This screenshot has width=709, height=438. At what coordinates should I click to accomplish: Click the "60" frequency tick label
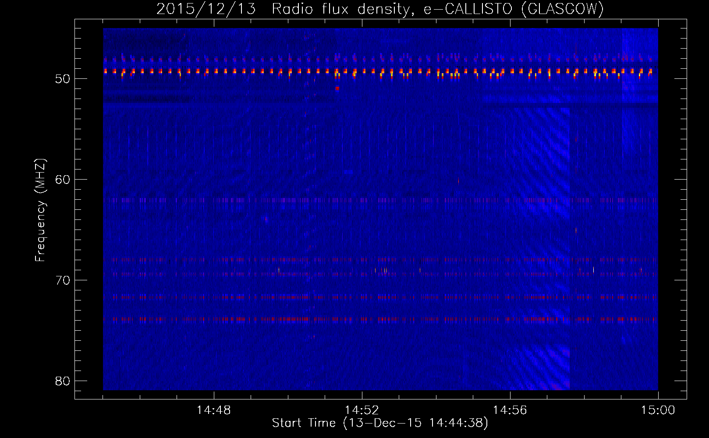point(63,180)
